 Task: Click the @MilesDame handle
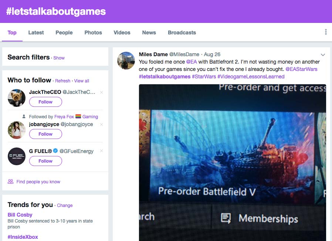pos(184,54)
